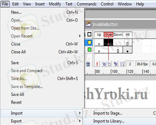Enable Onion Skin
Viewport: 156px width, 125px height.
(104, 64)
